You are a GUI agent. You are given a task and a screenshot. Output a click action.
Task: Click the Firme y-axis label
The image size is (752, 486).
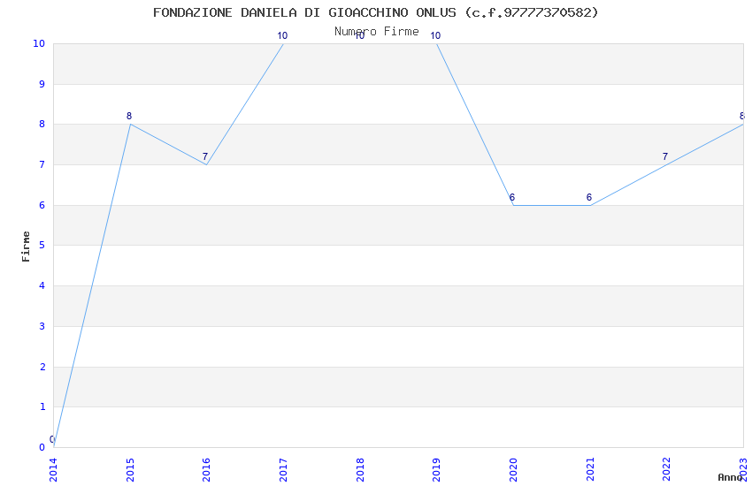tap(26, 247)
